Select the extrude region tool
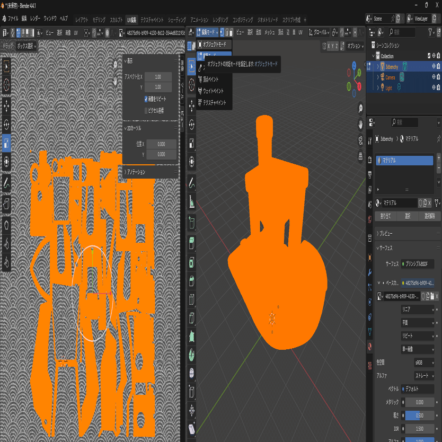Screen dimensions: 442x442 pyautogui.click(x=192, y=243)
